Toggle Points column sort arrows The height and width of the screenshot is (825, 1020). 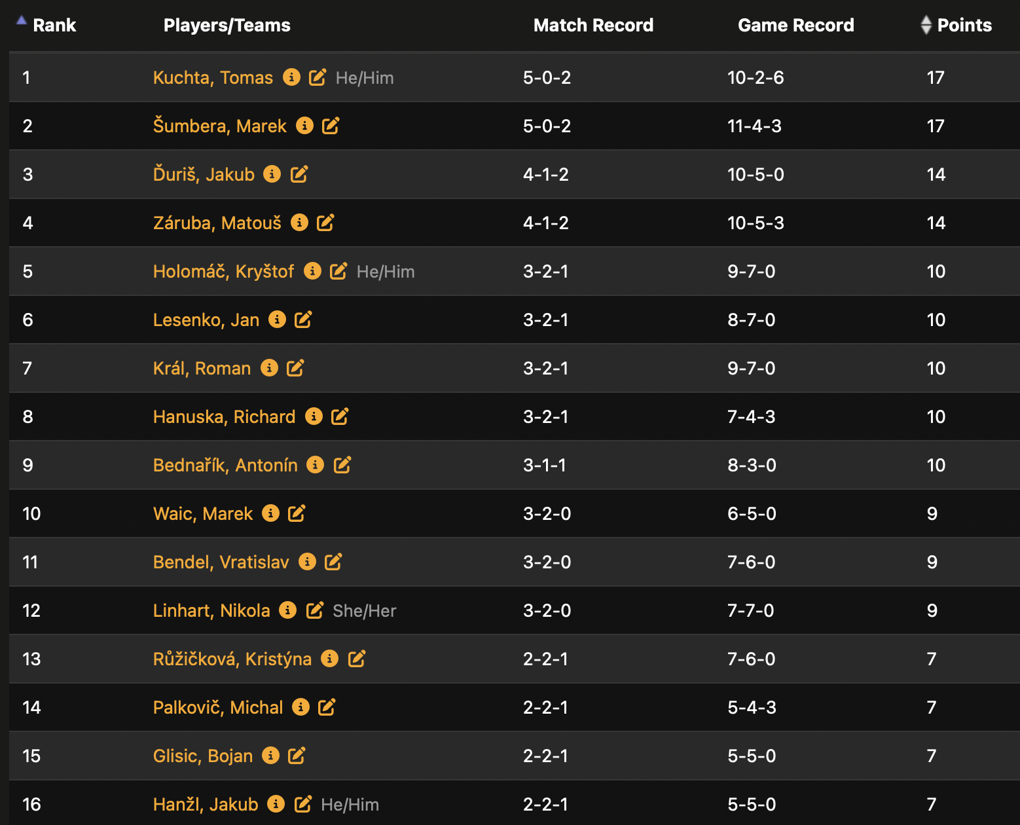click(926, 25)
